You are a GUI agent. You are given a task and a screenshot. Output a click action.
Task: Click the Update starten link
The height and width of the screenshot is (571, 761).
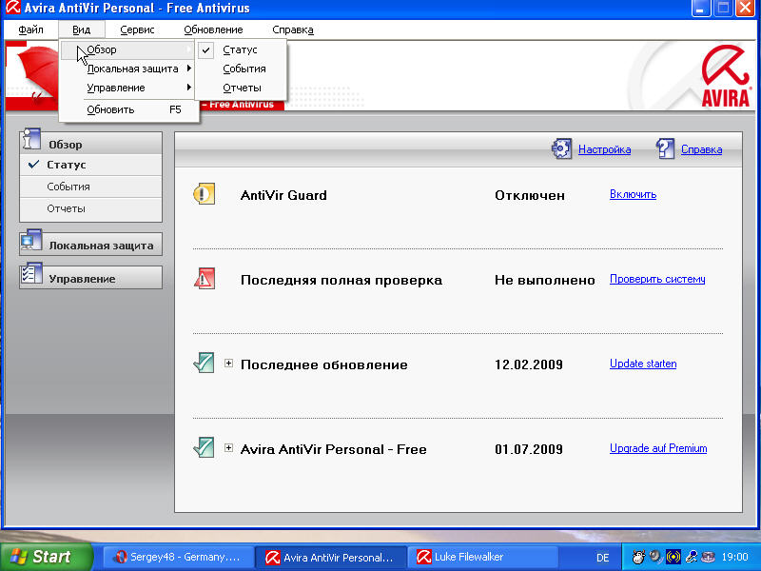tap(643, 364)
